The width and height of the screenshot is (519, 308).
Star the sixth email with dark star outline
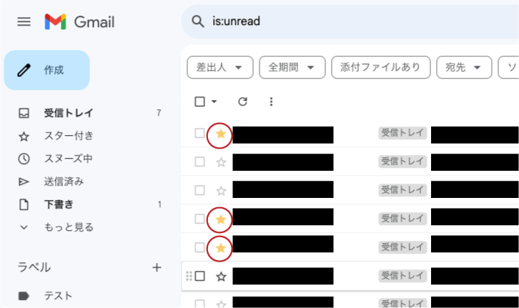[221, 276]
